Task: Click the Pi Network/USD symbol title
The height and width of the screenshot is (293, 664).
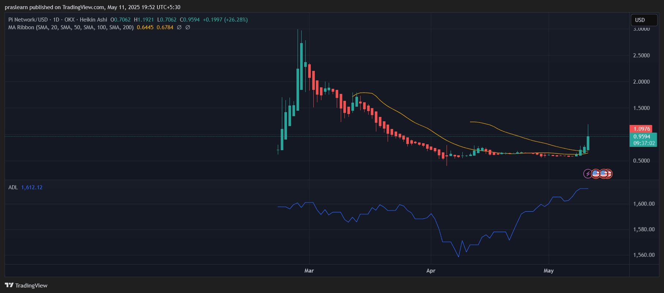Action: pyautogui.click(x=28, y=20)
